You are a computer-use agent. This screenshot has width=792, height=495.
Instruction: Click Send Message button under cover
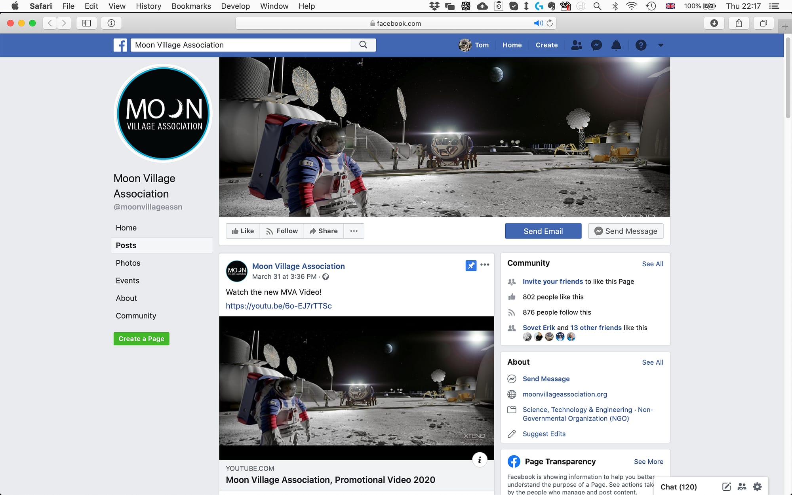[x=626, y=231]
